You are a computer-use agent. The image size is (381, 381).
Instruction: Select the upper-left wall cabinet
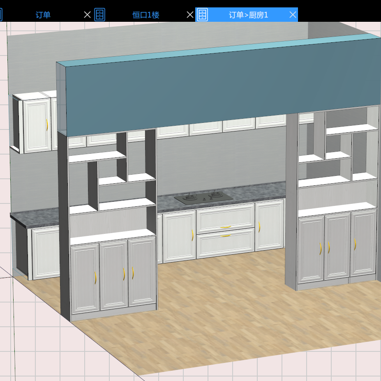(x=35, y=123)
